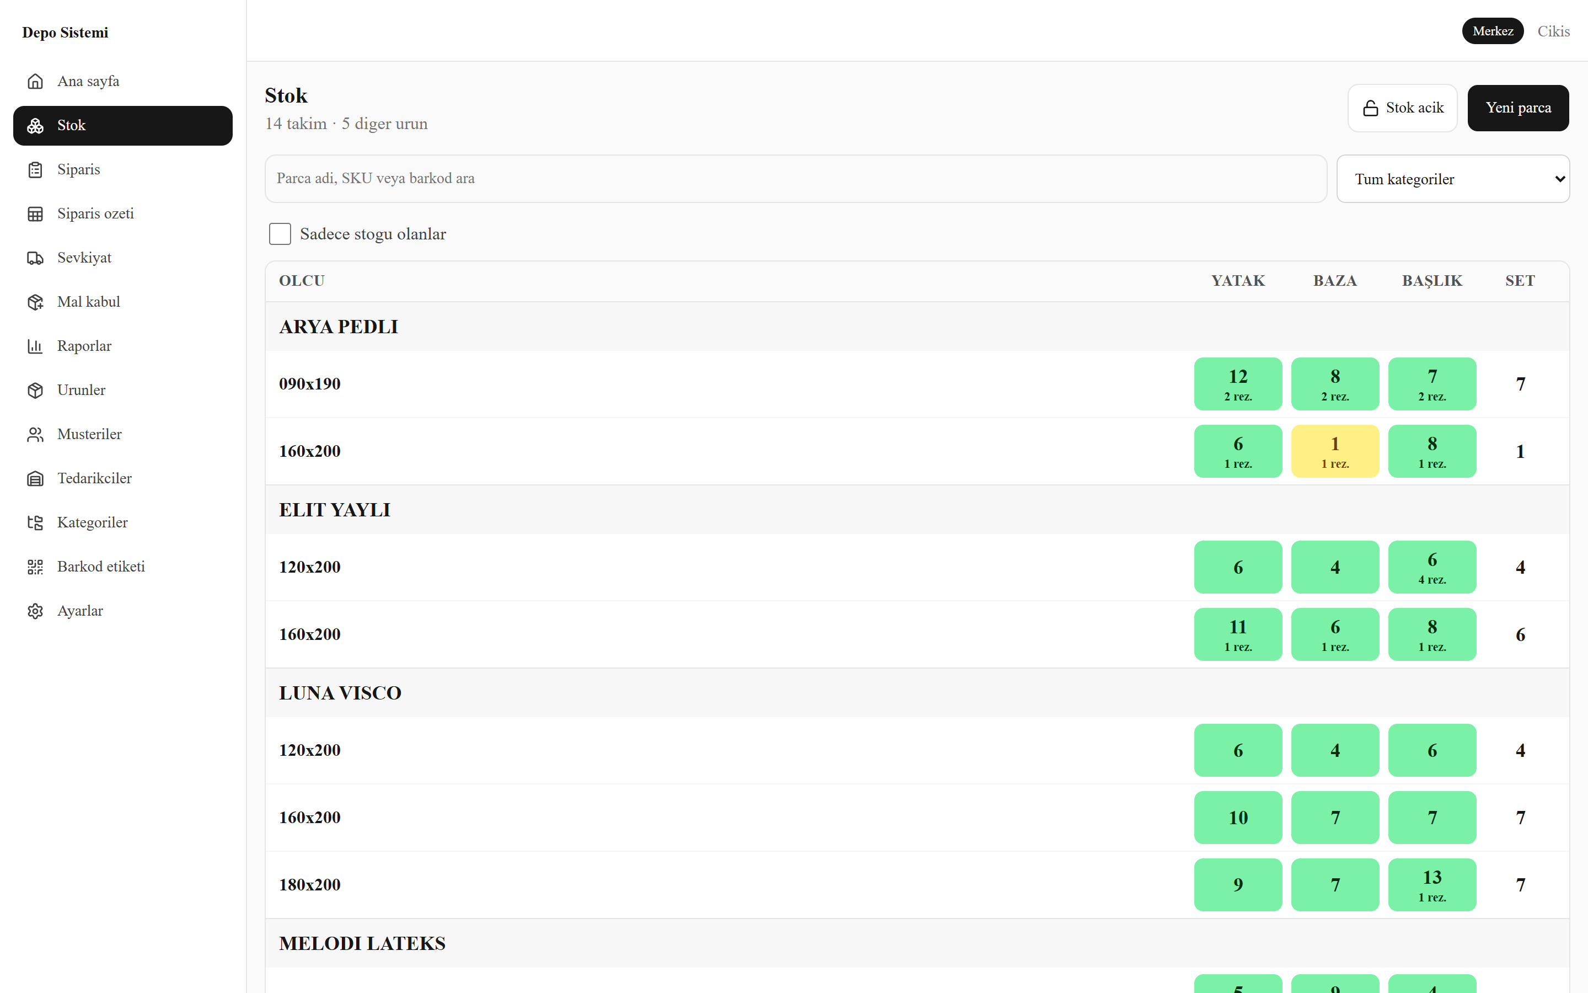Click the Sevkiyat truck icon
The width and height of the screenshot is (1588, 993).
tap(35, 258)
